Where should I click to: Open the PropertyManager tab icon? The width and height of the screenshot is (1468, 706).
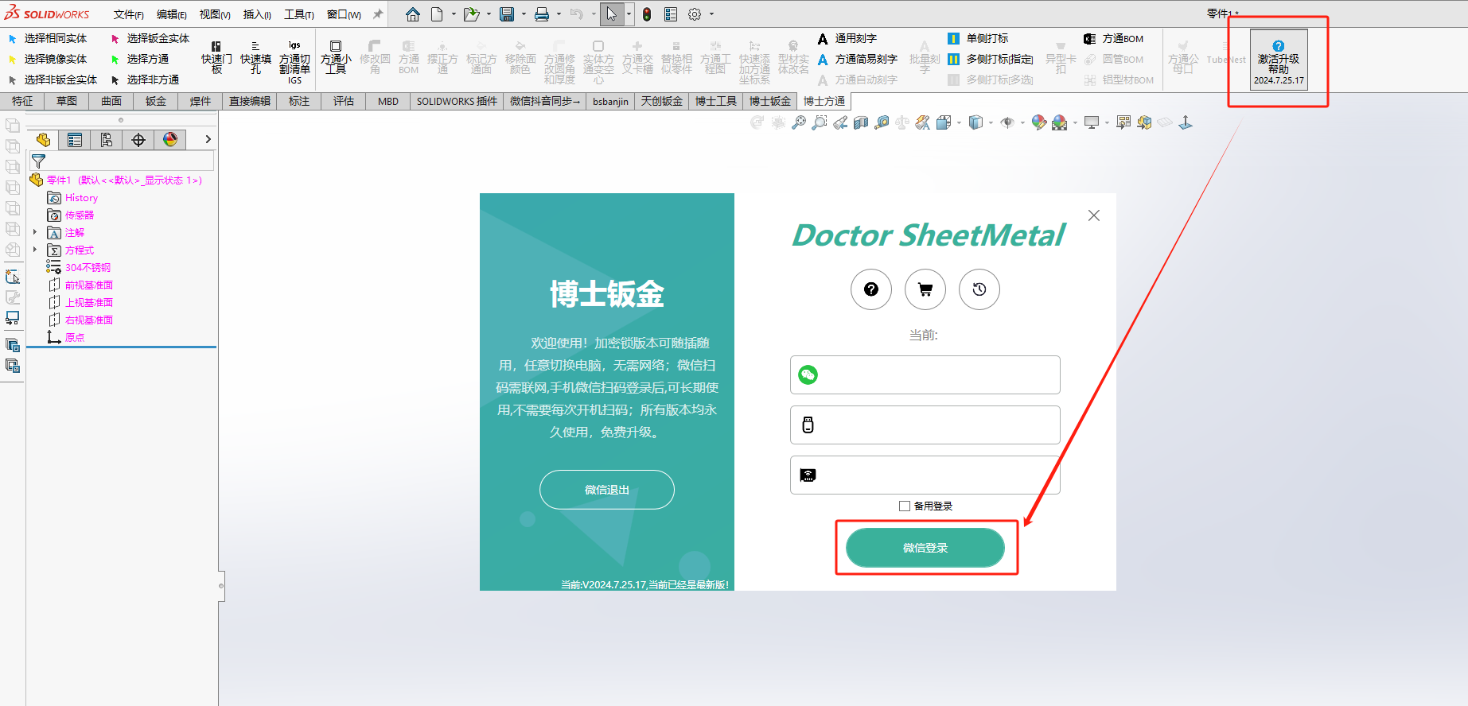[75, 140]
